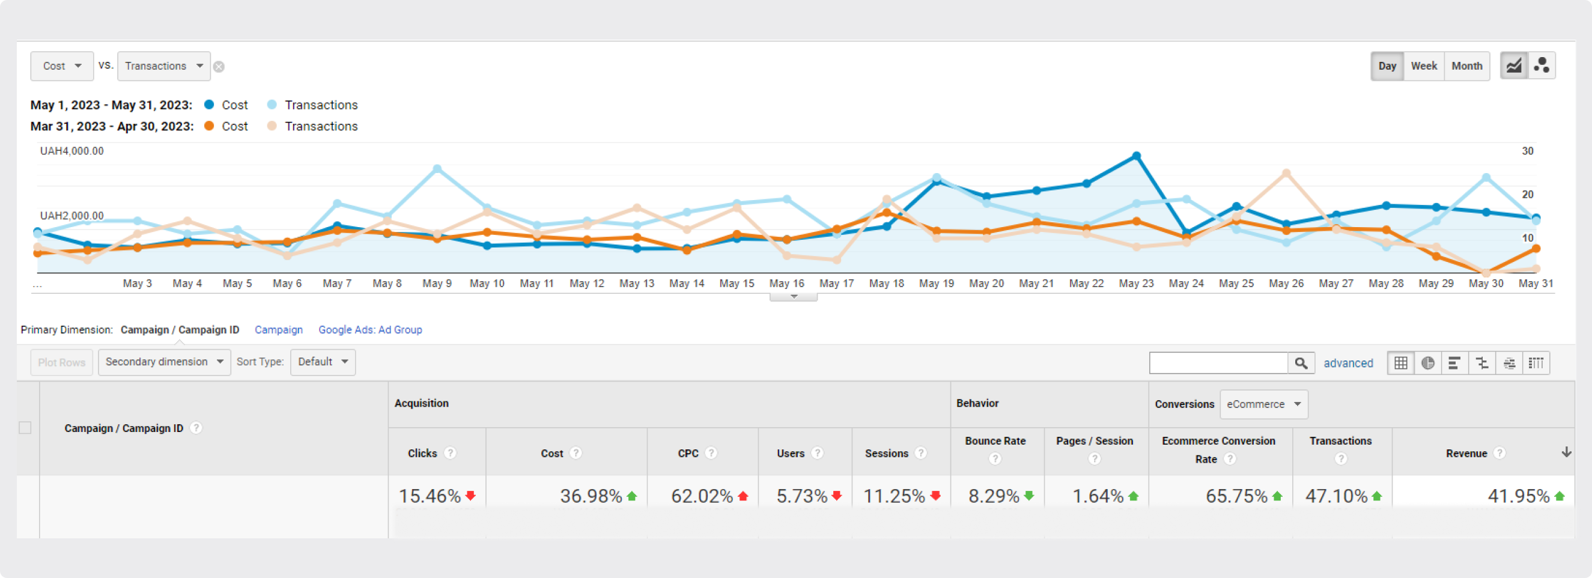Select the performance bar view icon
Image resolution: width=1592 pixels, height=578 pixels.
(x=1455, y=363)
